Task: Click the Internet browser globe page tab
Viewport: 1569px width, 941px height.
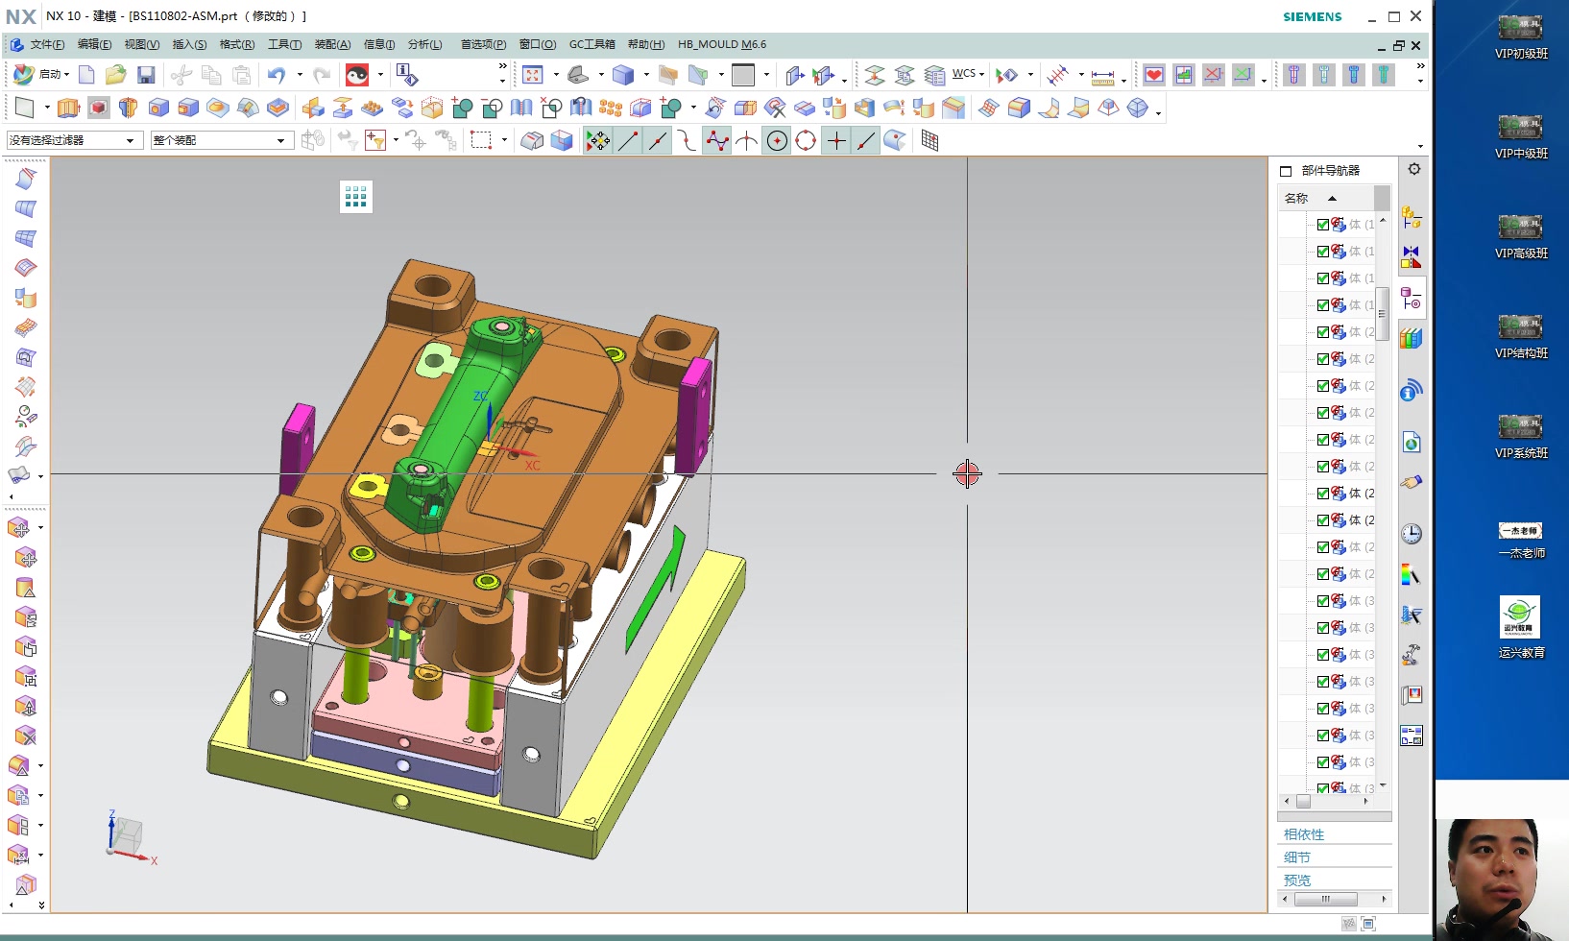Action: tap(1412, 443)
